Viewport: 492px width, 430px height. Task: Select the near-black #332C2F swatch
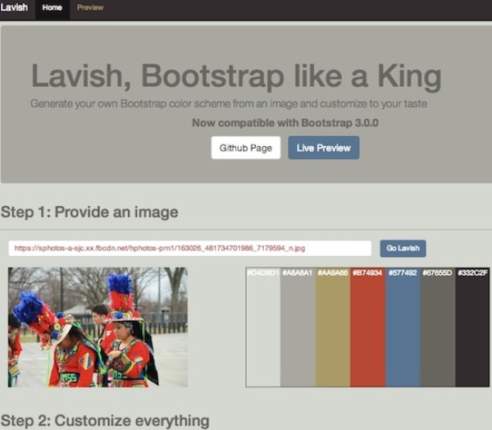coord(472,328)
